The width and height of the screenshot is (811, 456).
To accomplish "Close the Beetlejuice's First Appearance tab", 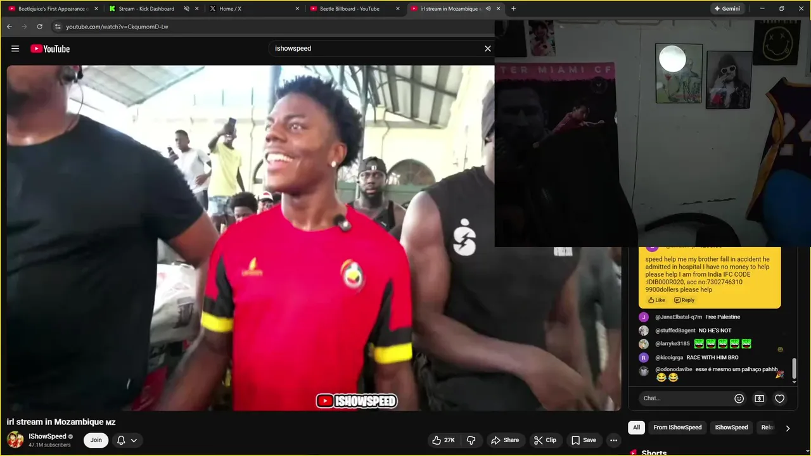I will [x=96, y=9].
